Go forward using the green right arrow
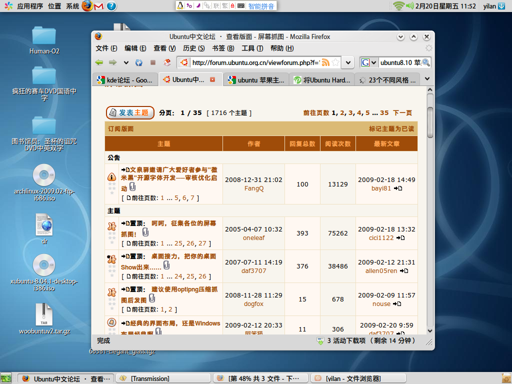 pos(113,62)
